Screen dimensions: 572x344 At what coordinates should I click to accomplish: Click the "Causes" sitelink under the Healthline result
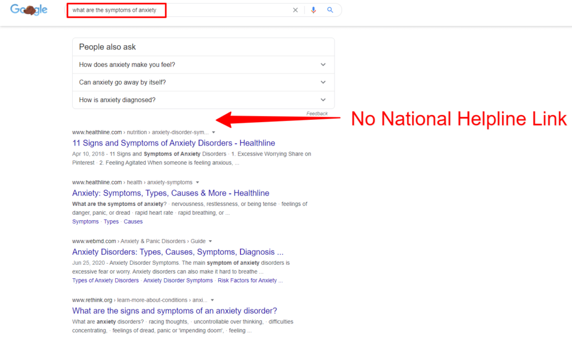pos(133,221)
